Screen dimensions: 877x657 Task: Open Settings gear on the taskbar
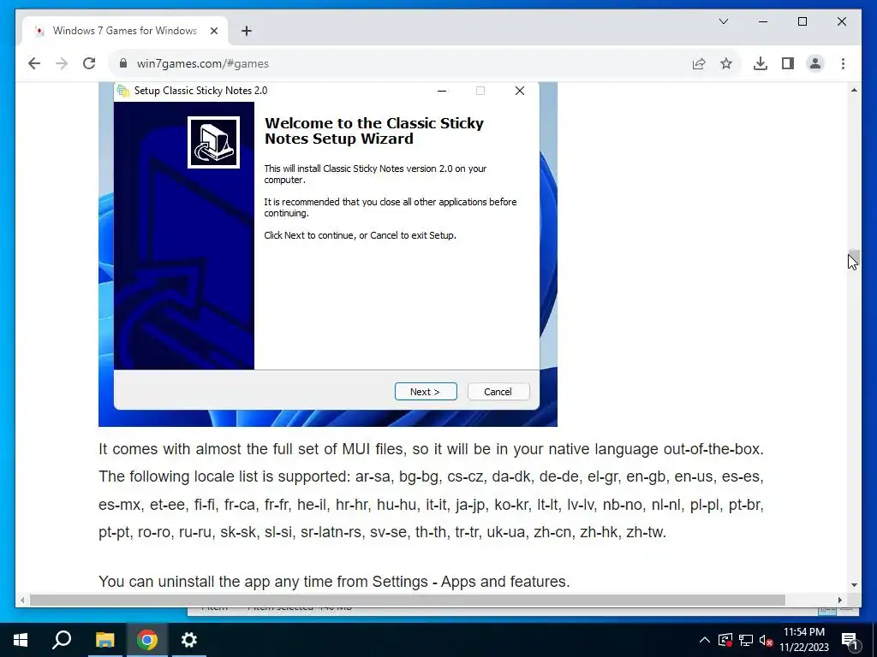(189, 640)
